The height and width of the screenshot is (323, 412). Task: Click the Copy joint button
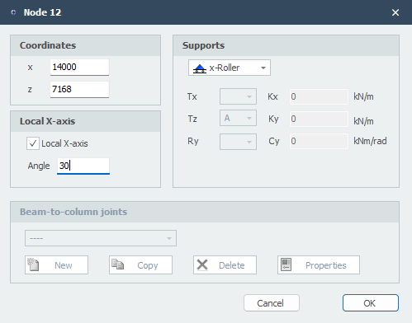pyautogui.click(x=140, y=265)
